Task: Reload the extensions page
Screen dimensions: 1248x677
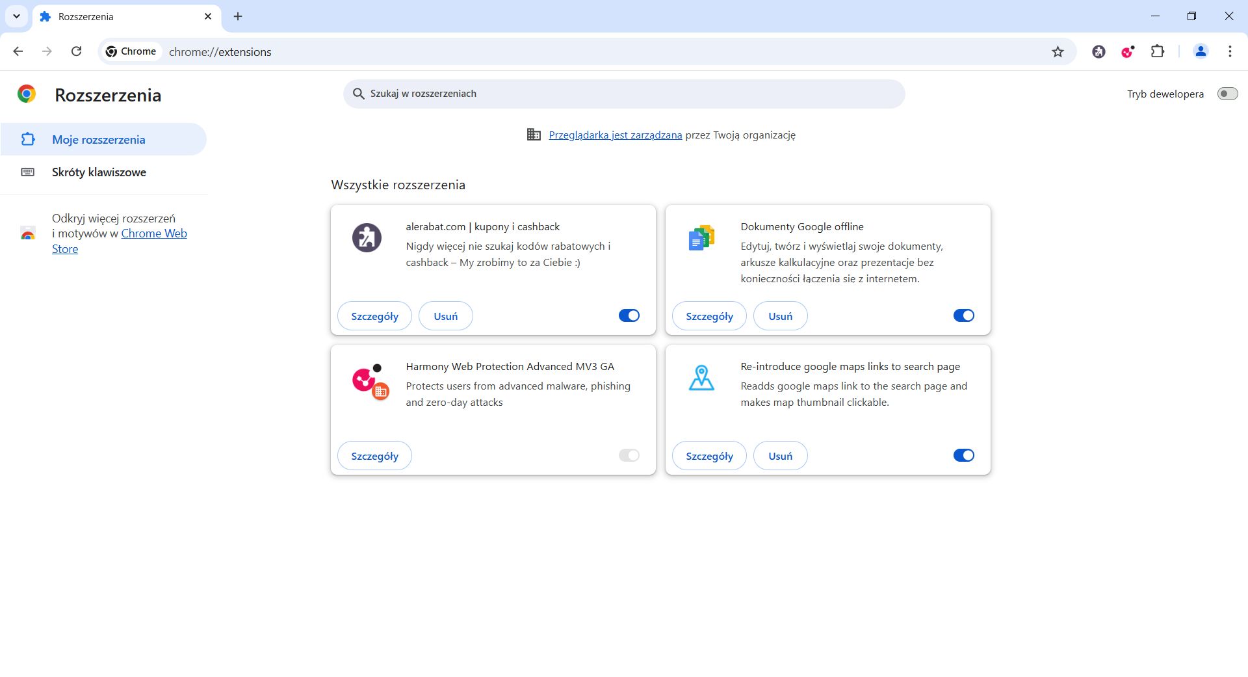Action: (76, 51)
